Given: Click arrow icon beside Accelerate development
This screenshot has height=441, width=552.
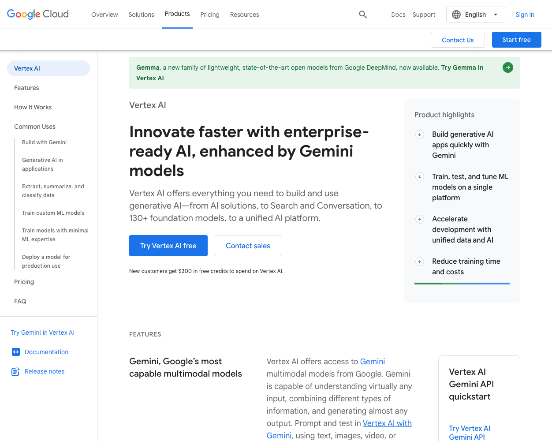Looking at the screenshot, I should pyautogui.click(x=420, y=219).
